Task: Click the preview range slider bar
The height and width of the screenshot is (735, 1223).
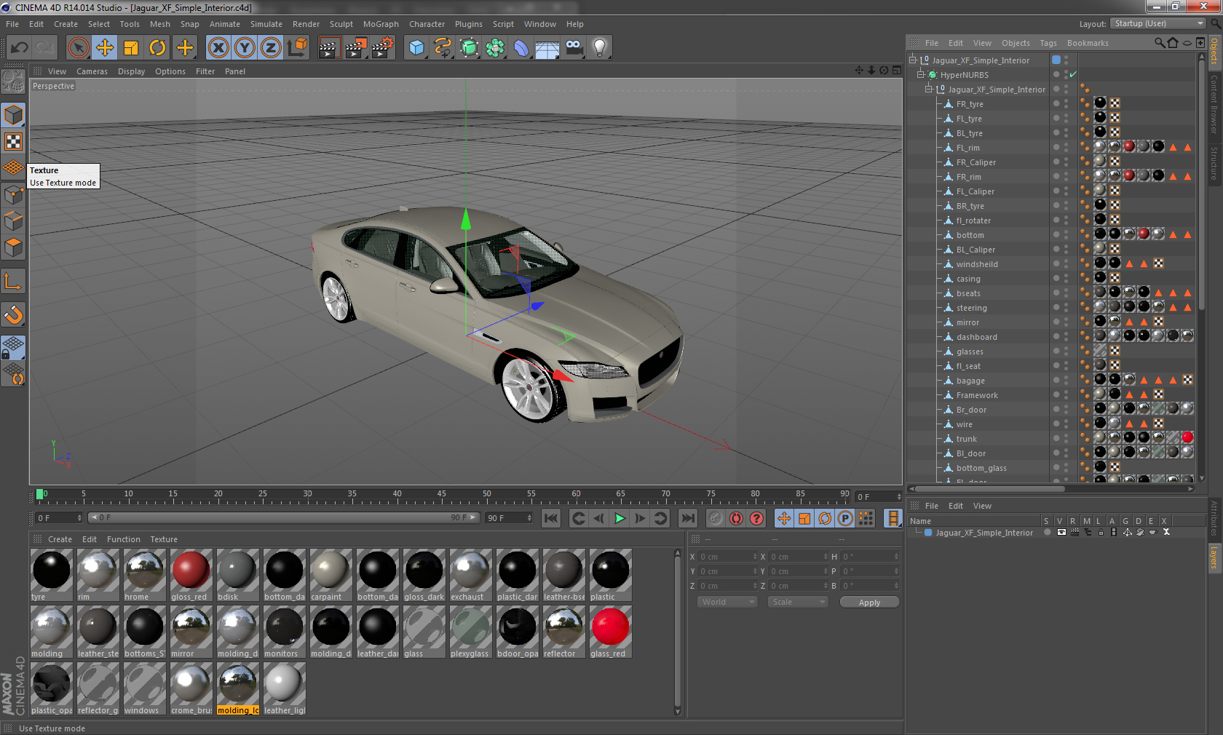Action: (284, 518)
